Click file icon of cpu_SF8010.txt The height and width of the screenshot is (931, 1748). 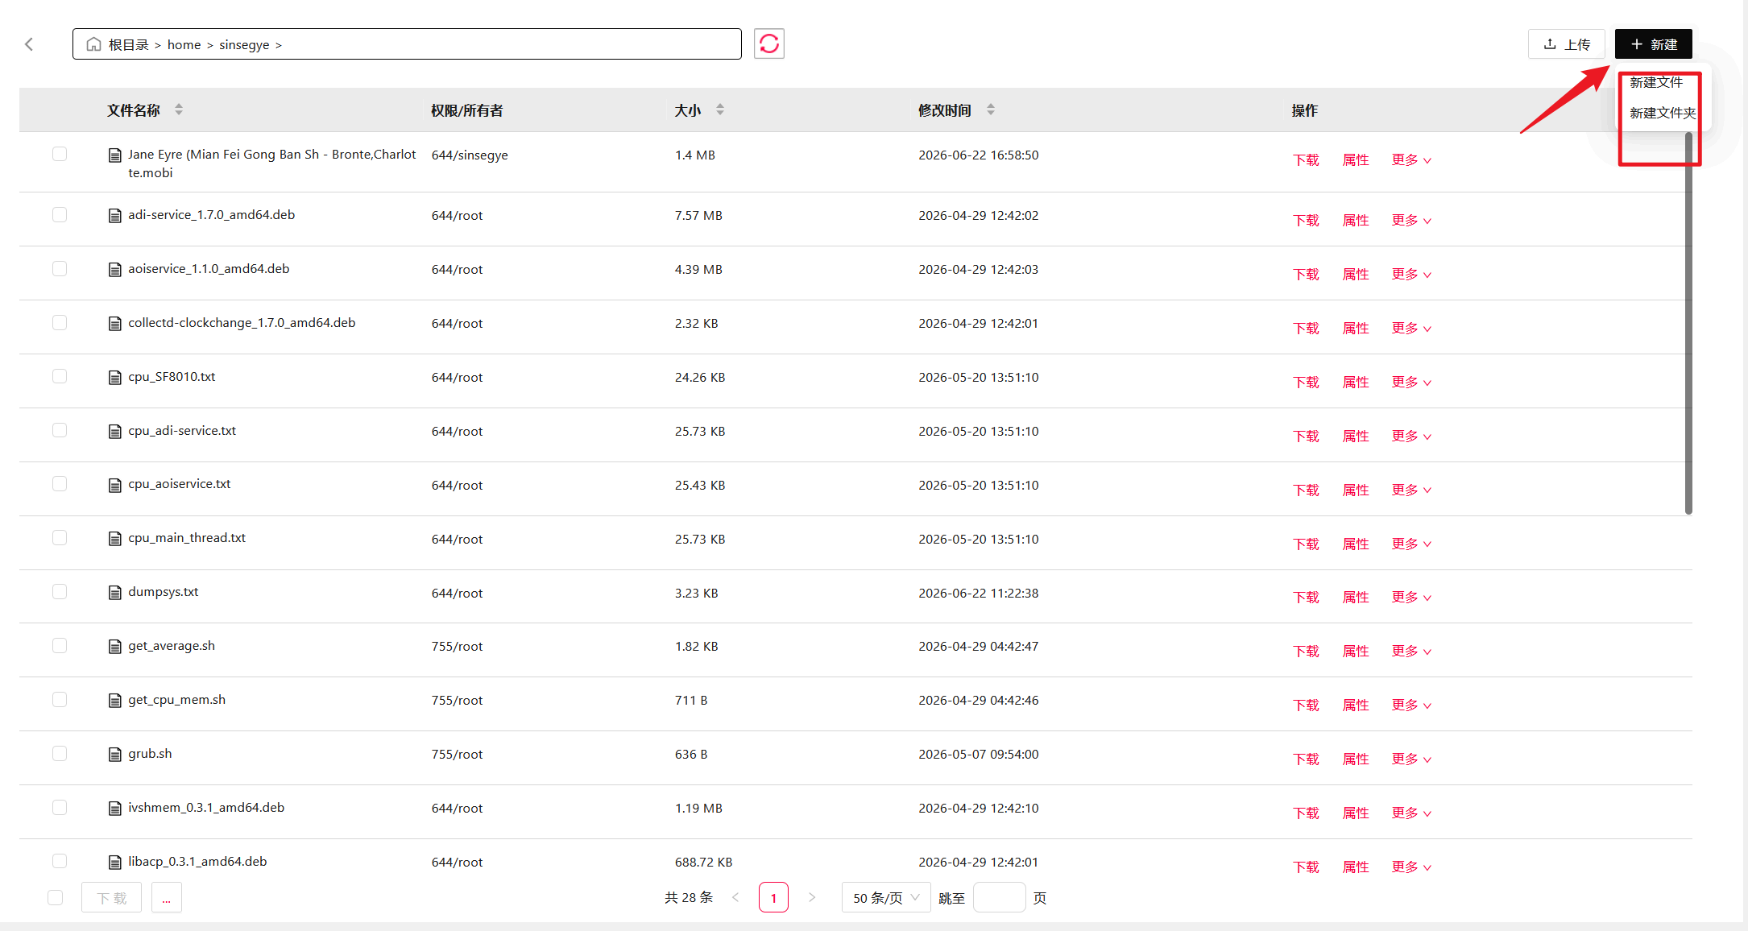point(115,377)
